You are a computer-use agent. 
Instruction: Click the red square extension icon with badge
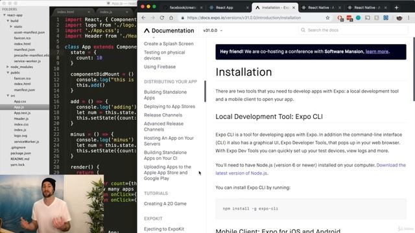pyautogui.click(x=350, y=18)
